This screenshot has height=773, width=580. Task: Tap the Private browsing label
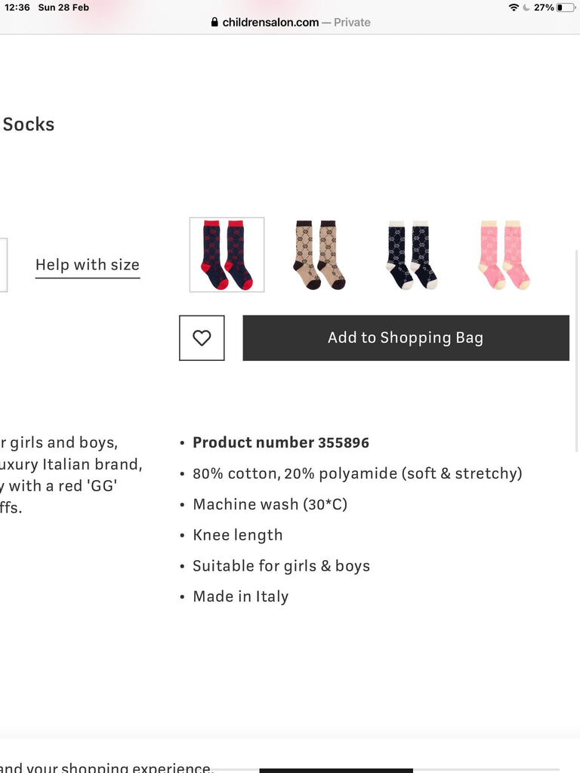[x=352, y=22]
